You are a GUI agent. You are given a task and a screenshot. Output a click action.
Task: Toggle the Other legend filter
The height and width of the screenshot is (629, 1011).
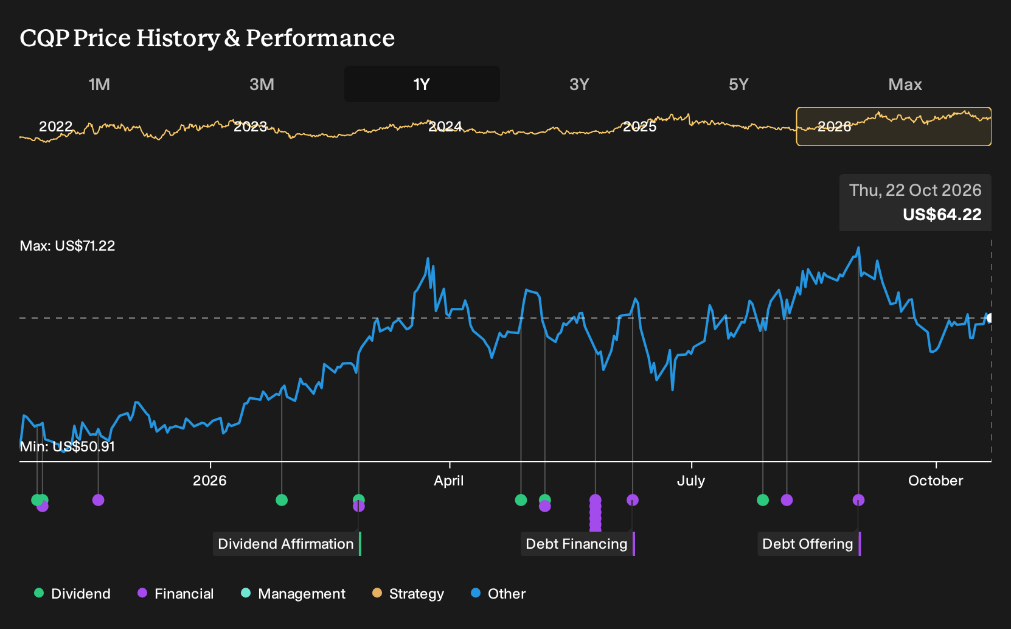pyautogui.click(x=498, y=594)
